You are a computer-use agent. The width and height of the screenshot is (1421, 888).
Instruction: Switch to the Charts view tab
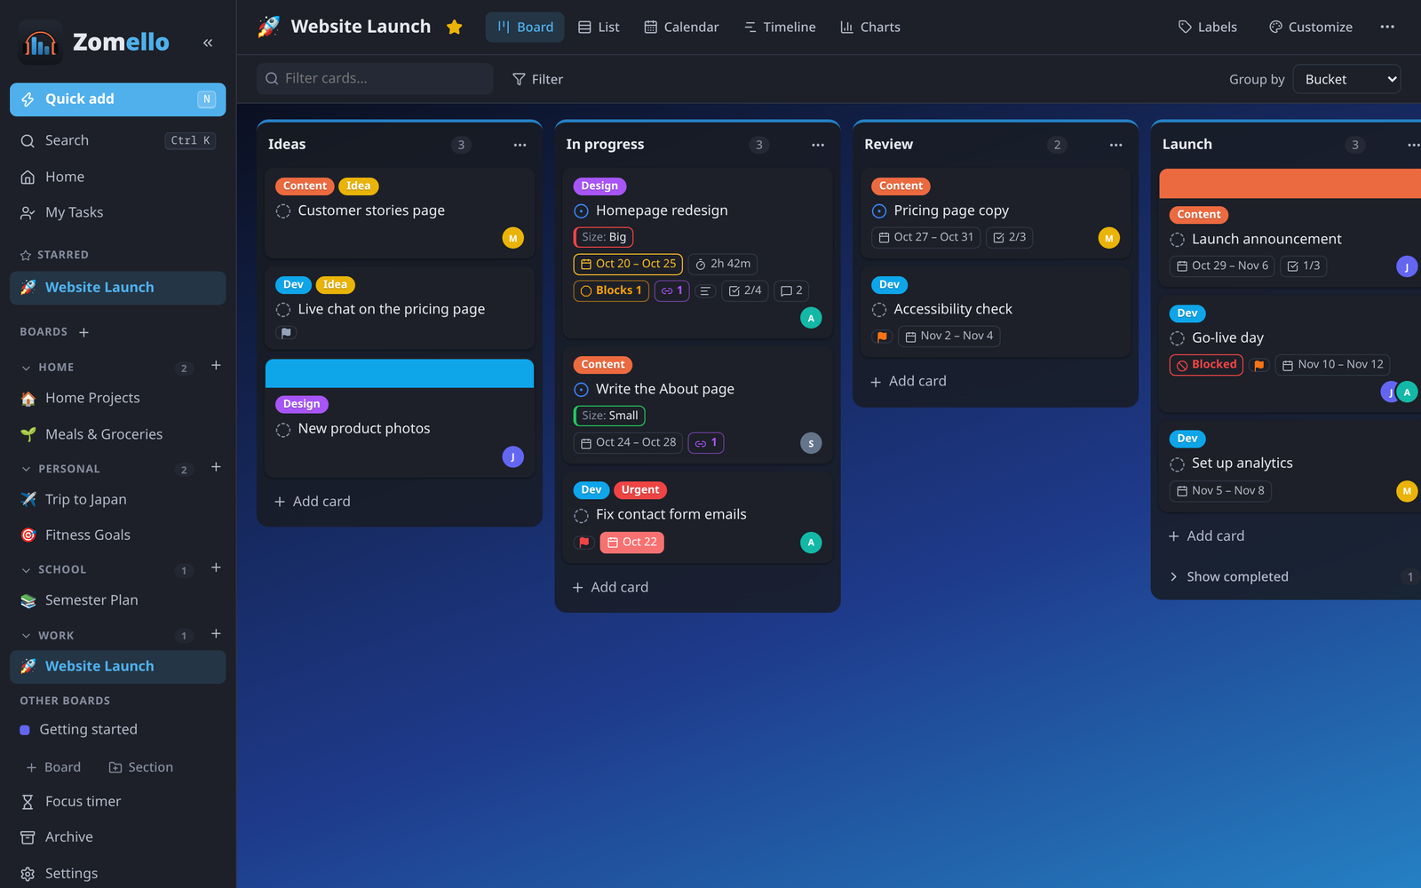870,27
